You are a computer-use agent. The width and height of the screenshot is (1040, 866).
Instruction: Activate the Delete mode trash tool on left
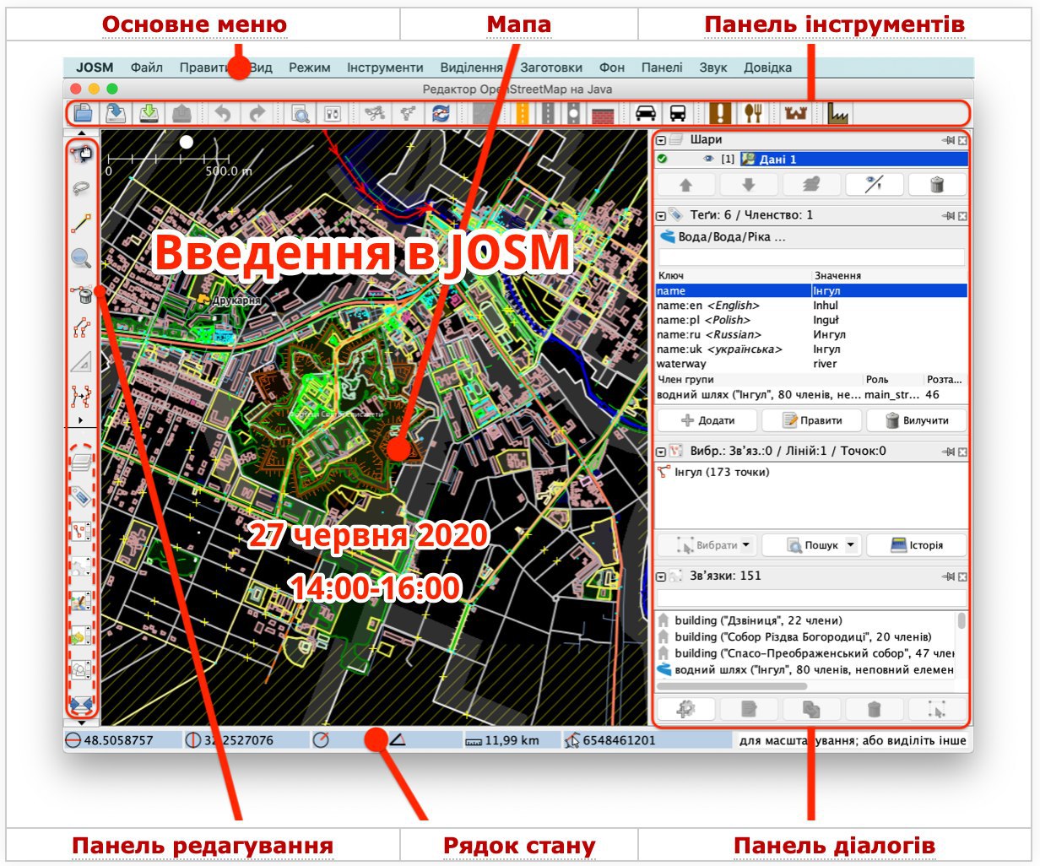81,293
